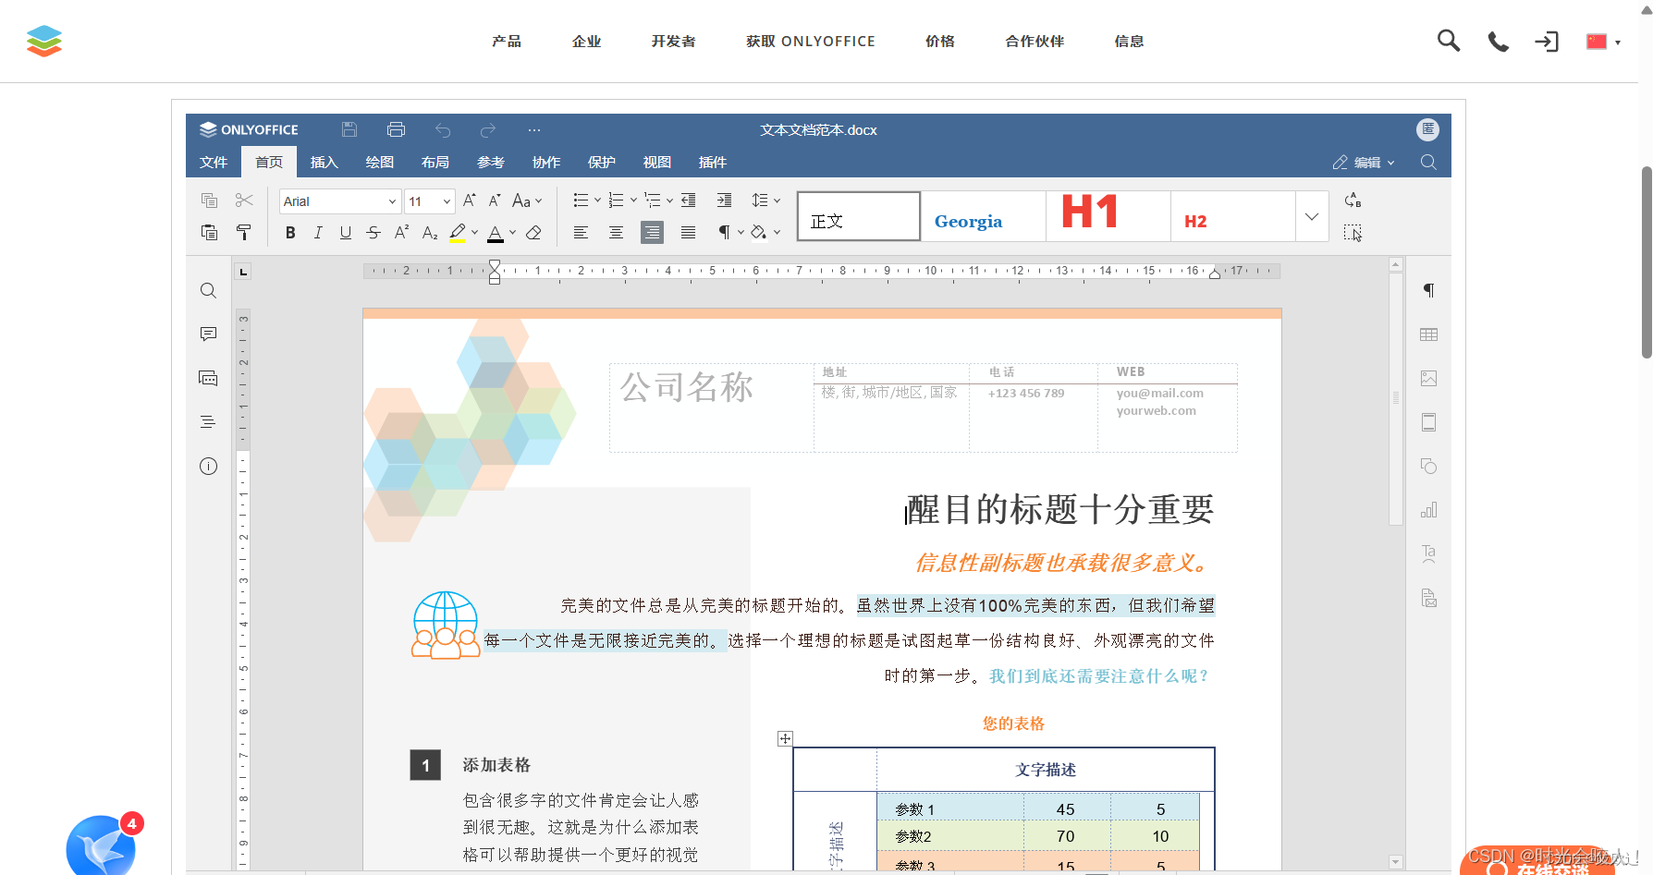Justify the paragraph text
Viewport: 1653px width, 875px height.
coord(688,232)
